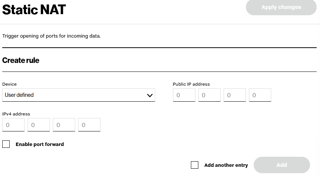Focus first octet of Public IP address
Viewport: 320px width, 178px height.
[184, 95]
